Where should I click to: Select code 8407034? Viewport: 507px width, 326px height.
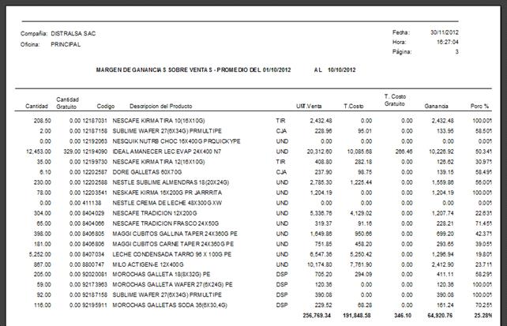93,255
